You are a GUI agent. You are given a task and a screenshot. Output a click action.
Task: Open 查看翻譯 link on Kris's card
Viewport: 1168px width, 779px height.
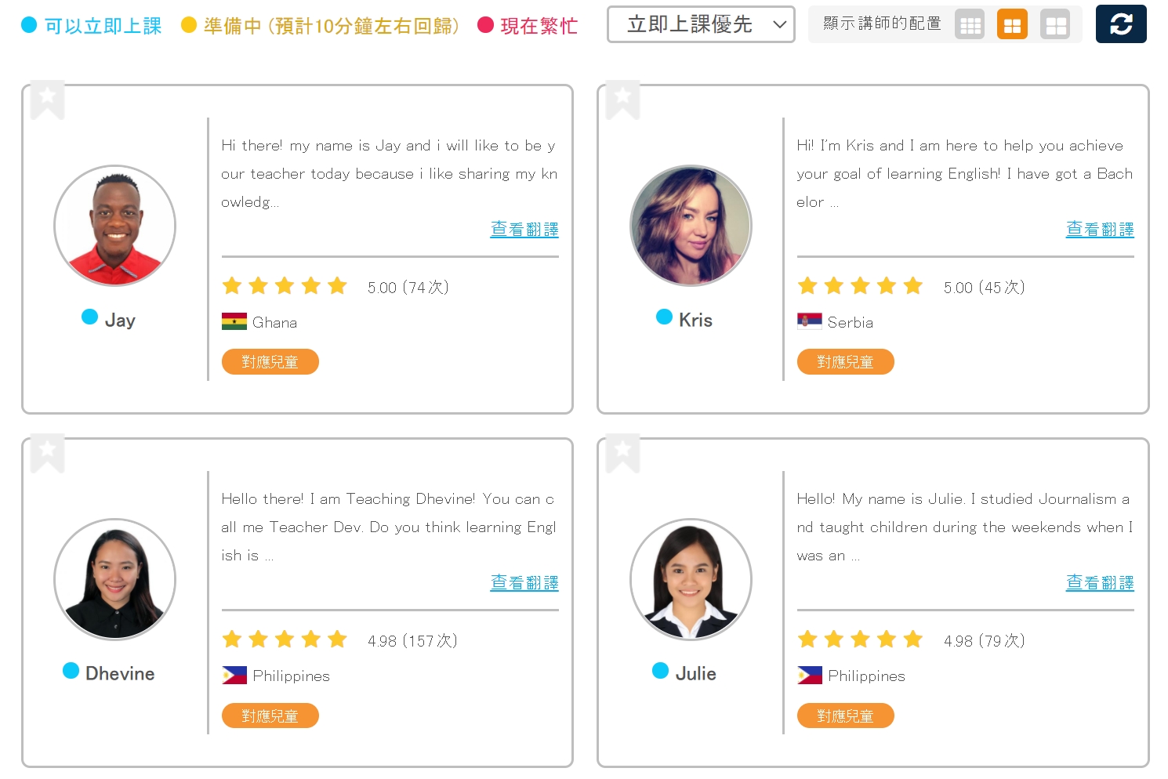(1099, 230)
